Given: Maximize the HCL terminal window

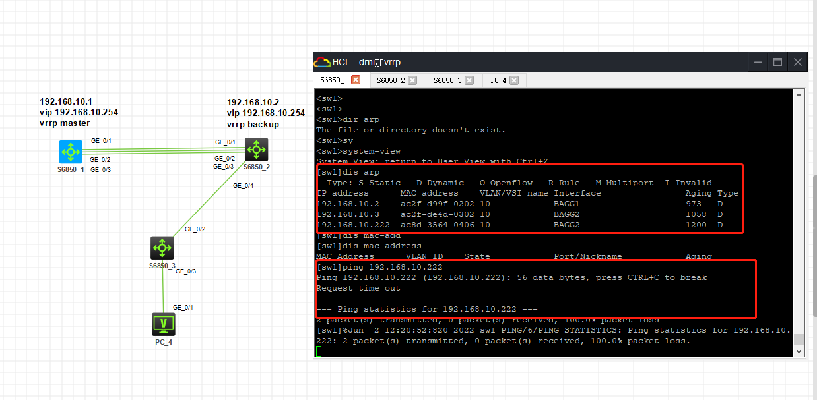Looking at the screenshot, I should tap(777, 62).
